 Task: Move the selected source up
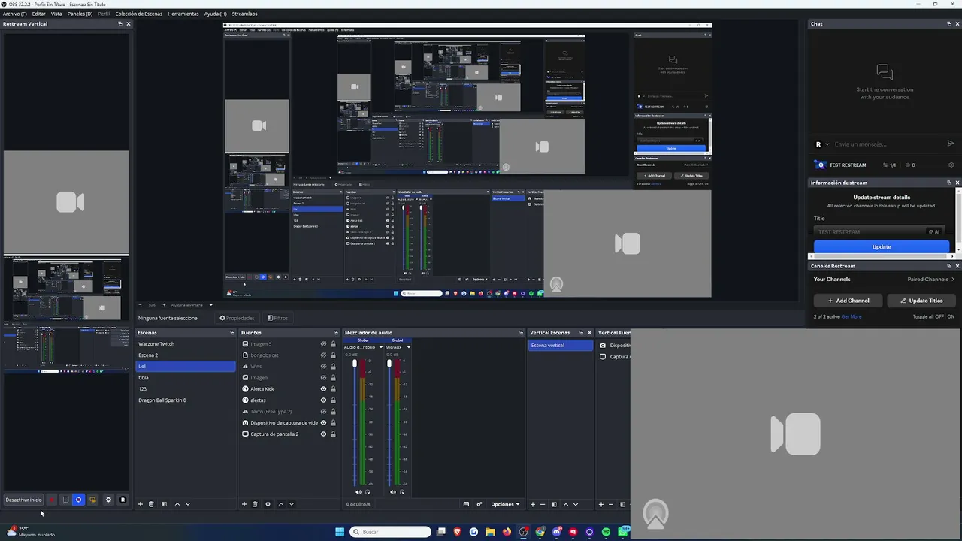pos(281,504)
